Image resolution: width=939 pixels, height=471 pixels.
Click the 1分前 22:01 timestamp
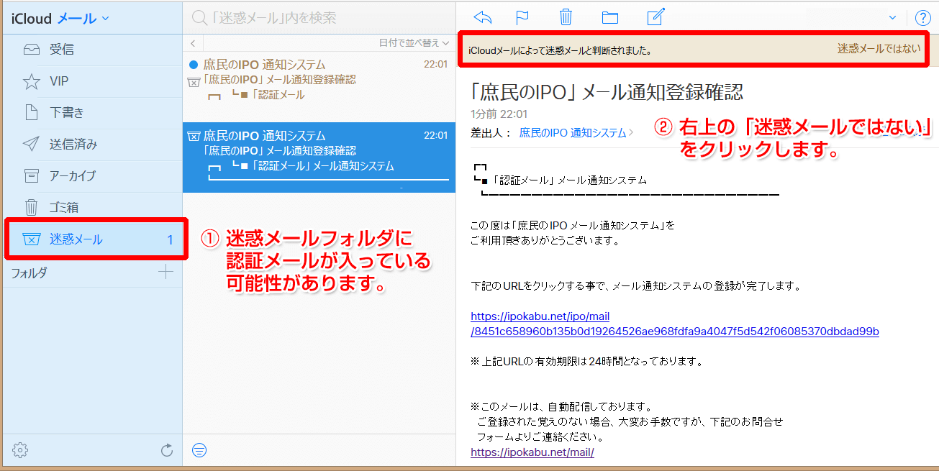[499, 114]
